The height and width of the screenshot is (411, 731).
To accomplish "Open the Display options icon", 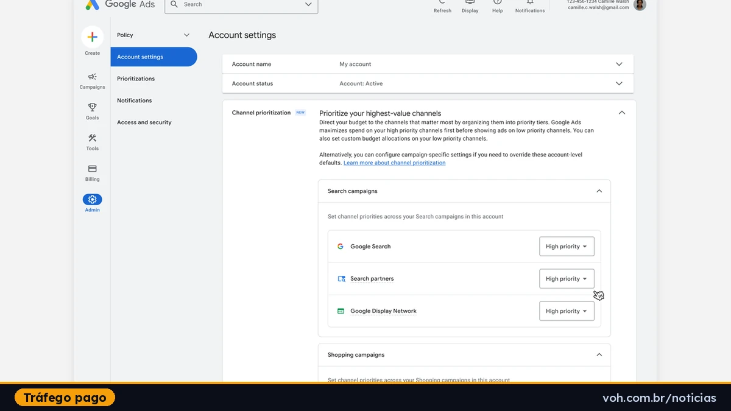I will click(x=470, y=3).
